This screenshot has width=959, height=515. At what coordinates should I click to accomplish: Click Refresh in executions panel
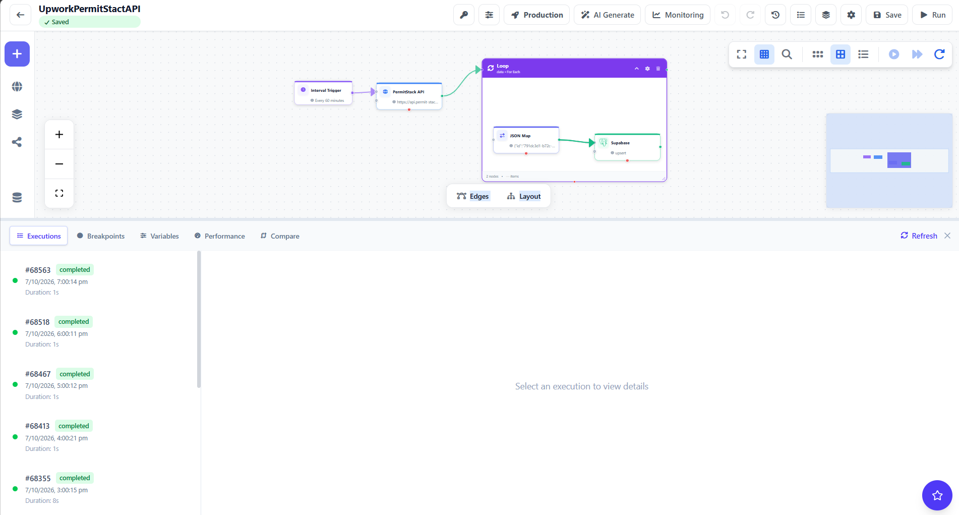click(x=919, y=236)
